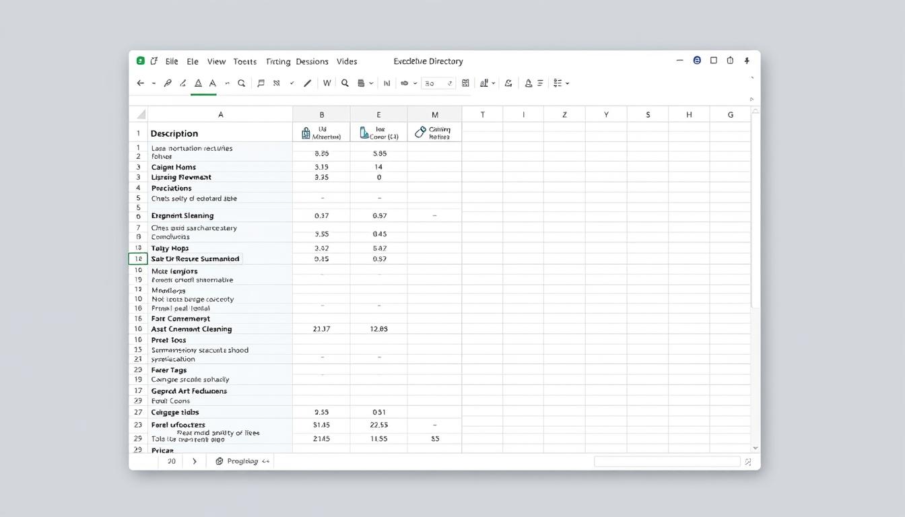
Task: Click the clipboard icon in column B header cell
Action: 306,133
